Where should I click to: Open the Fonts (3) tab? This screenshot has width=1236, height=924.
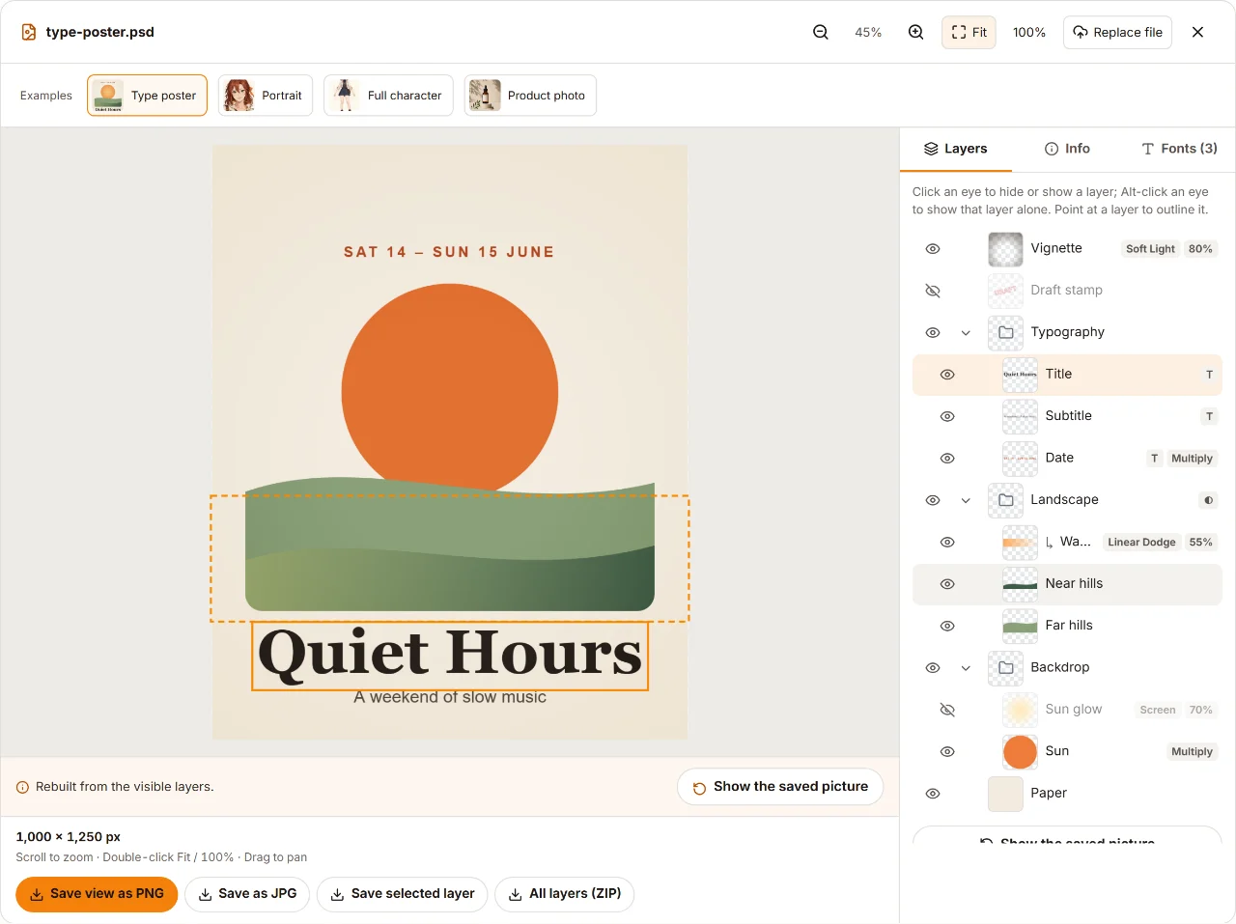point(1179,149)
